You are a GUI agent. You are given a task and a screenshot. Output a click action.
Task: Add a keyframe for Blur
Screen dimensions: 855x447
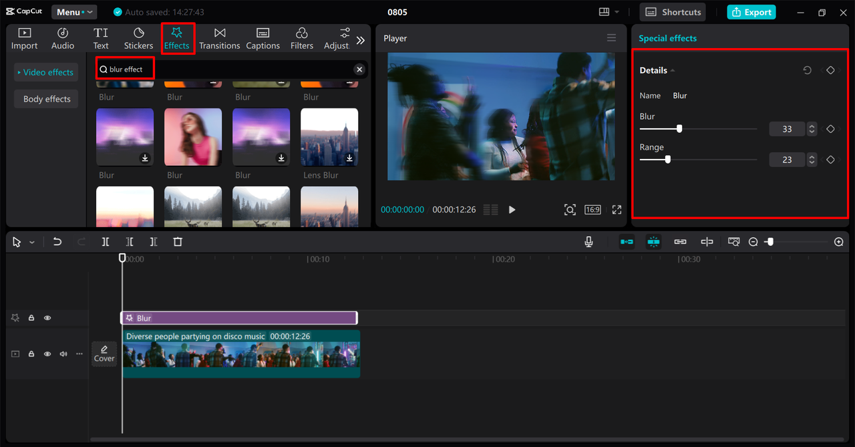830,129
